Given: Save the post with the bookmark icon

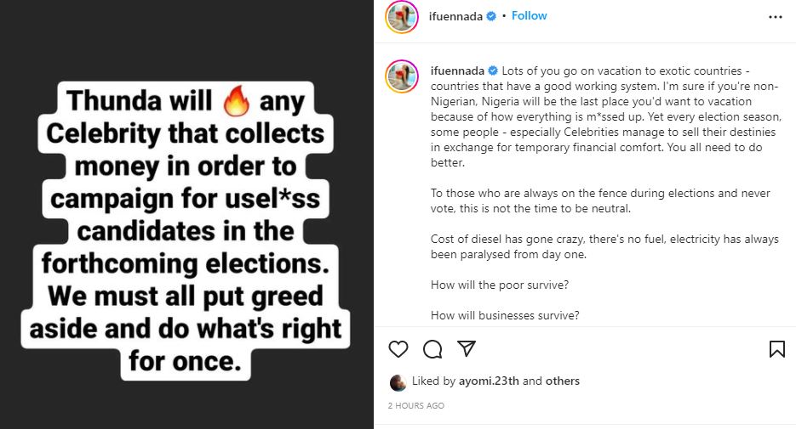Looking at the screenshot, I should point(776,348).
